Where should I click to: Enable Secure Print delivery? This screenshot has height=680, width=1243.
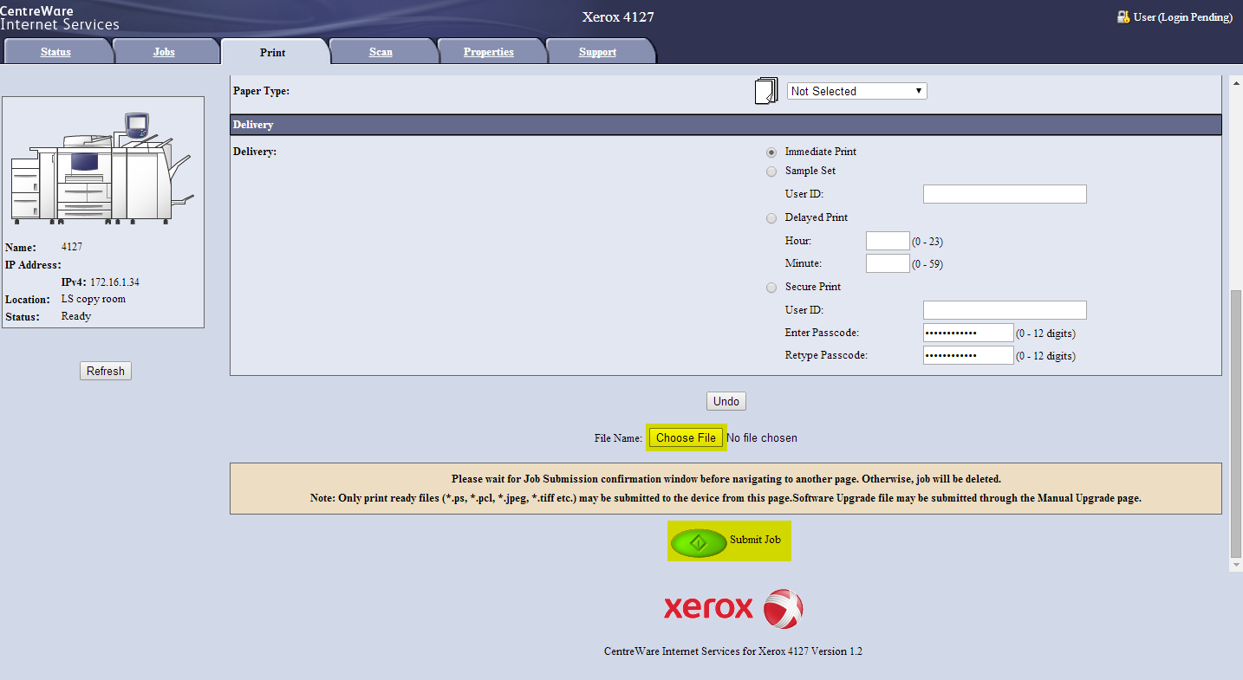[771, 287]
